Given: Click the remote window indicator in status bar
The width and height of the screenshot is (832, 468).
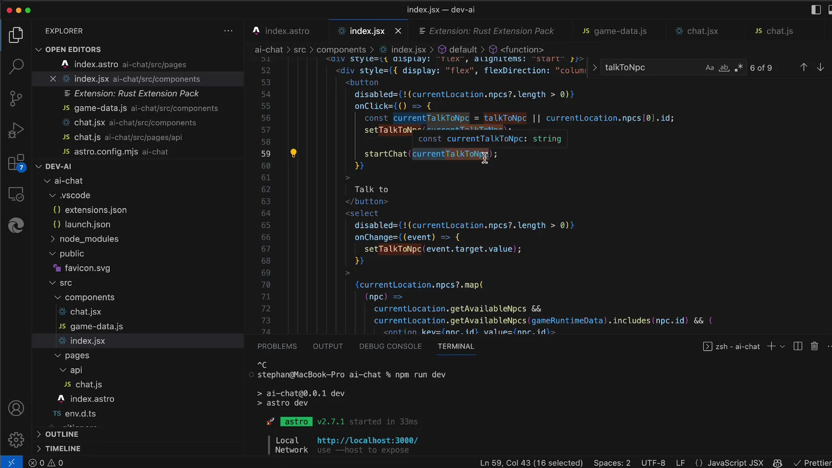Looking at the screenshot, I should coord(11,463).
